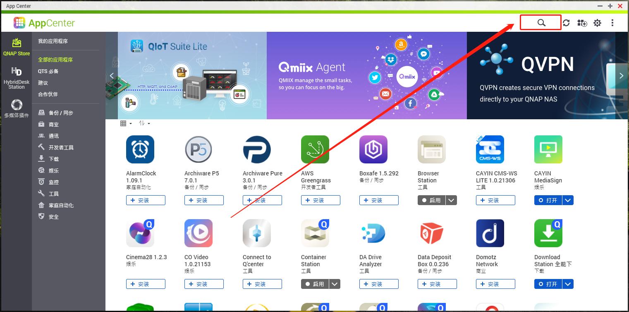Advance banner with right arrow

point(621,76)
